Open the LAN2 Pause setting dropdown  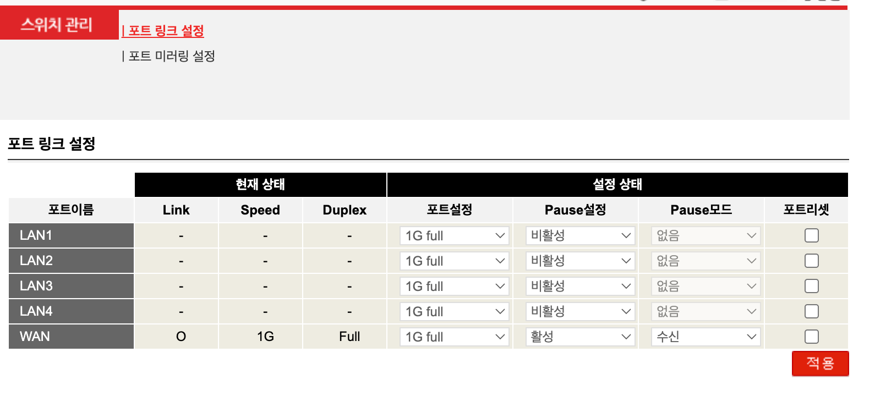[580, 261]
